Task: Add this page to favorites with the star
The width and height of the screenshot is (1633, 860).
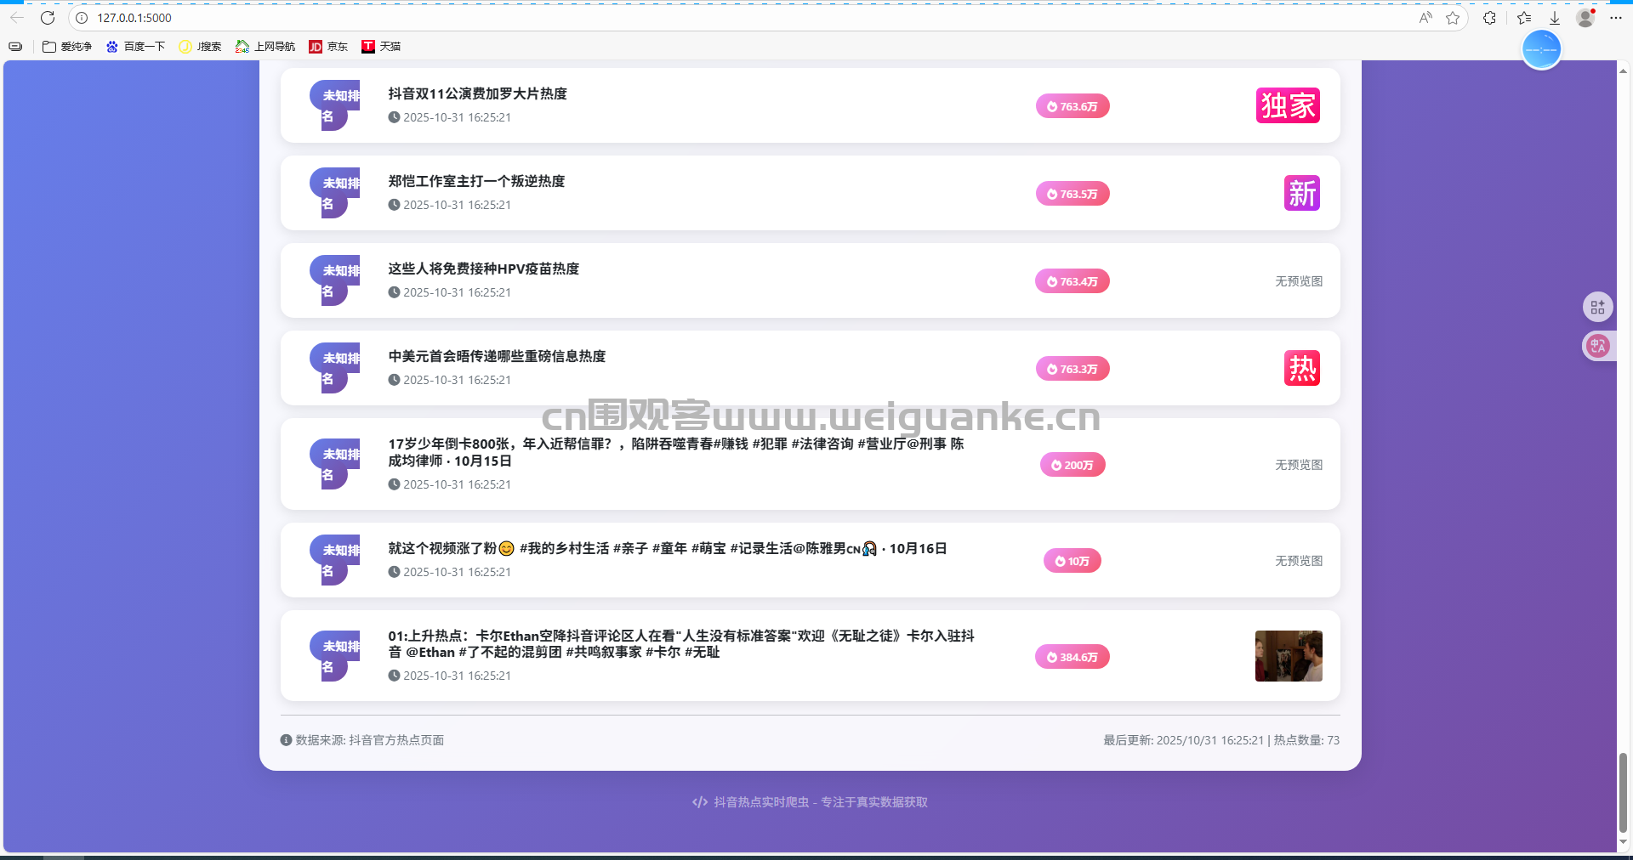Action: tap(1453, 18)
